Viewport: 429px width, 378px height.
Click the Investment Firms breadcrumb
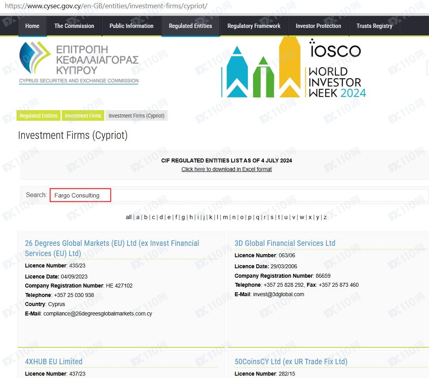[x=83, y=116]
